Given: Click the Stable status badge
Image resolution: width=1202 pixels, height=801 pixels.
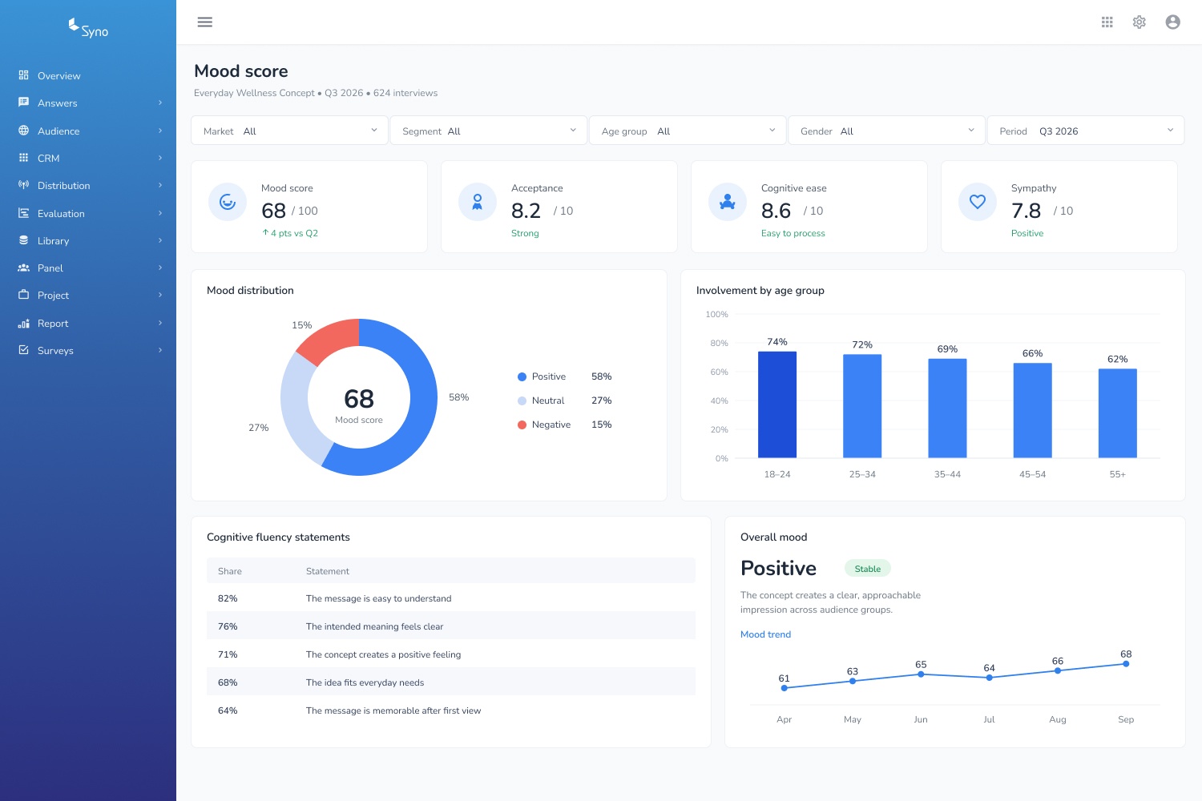Looking at the screenshot, I should (x=868, y=569).
